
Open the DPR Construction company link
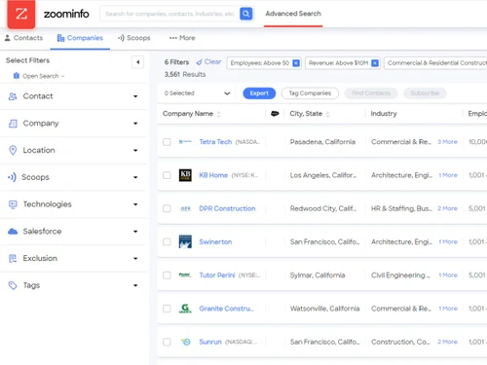click(227, 208)
